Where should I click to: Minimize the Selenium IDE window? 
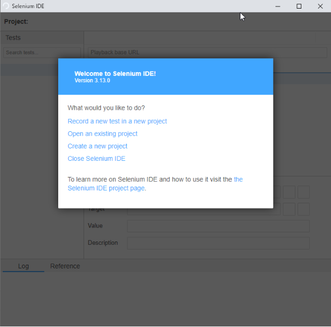pyautogui.click(x=278, y=6)
